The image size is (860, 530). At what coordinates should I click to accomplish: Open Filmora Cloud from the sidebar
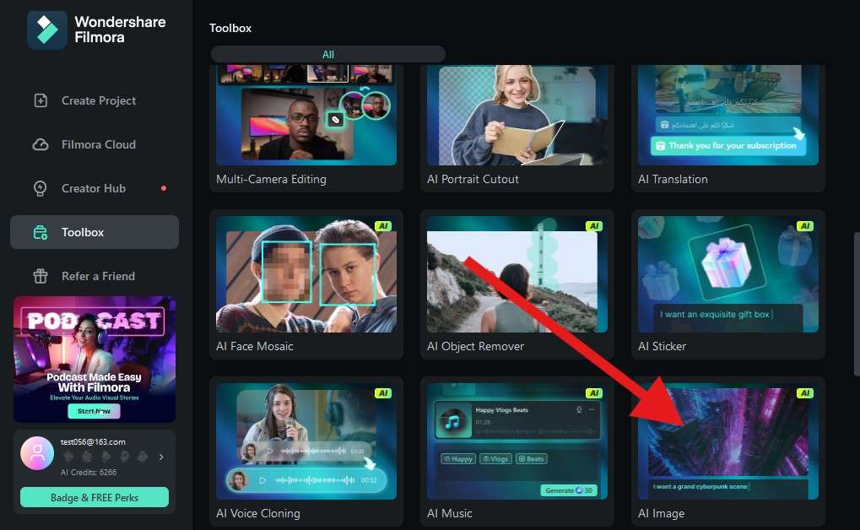[x=95, y=144]
